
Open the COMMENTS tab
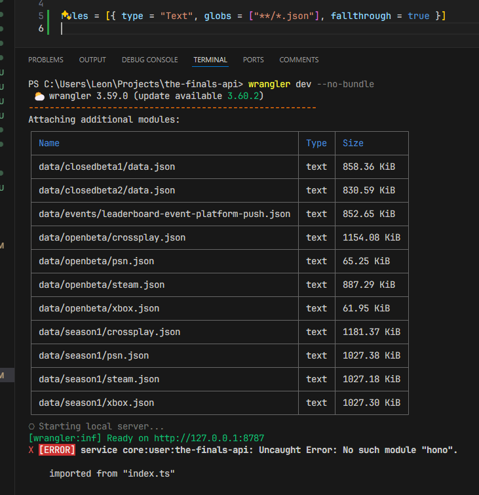coord(299,60)
